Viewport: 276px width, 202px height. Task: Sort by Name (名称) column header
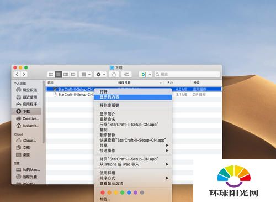pyautogui.click(x=81, y=82)
